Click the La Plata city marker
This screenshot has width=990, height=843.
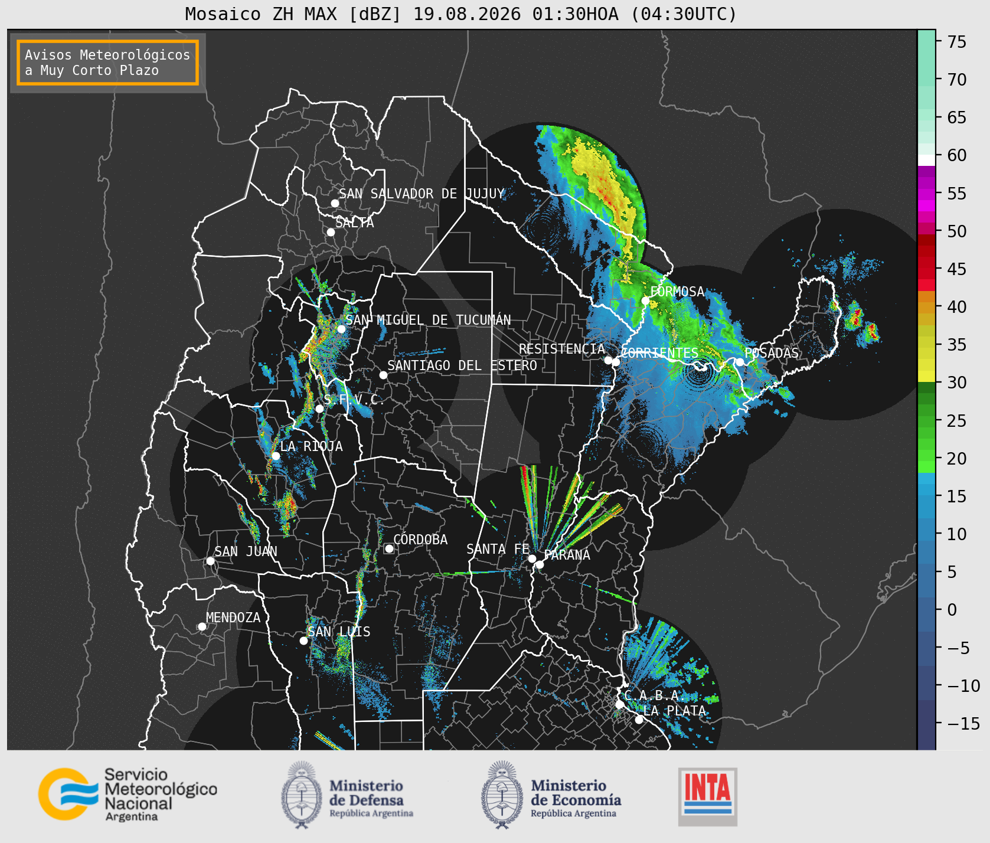639,720
